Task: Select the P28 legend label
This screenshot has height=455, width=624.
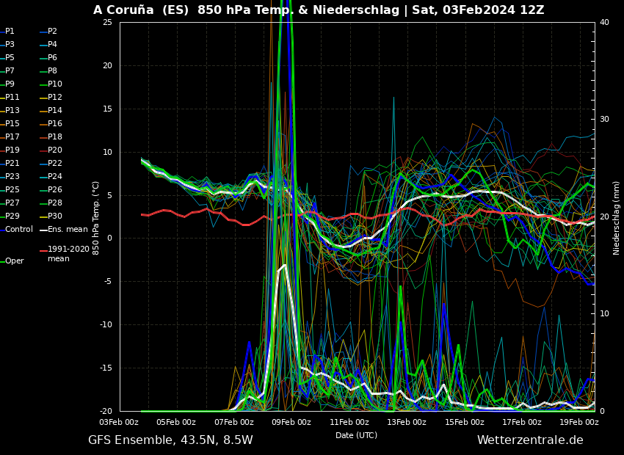Action: click(55, 203)
